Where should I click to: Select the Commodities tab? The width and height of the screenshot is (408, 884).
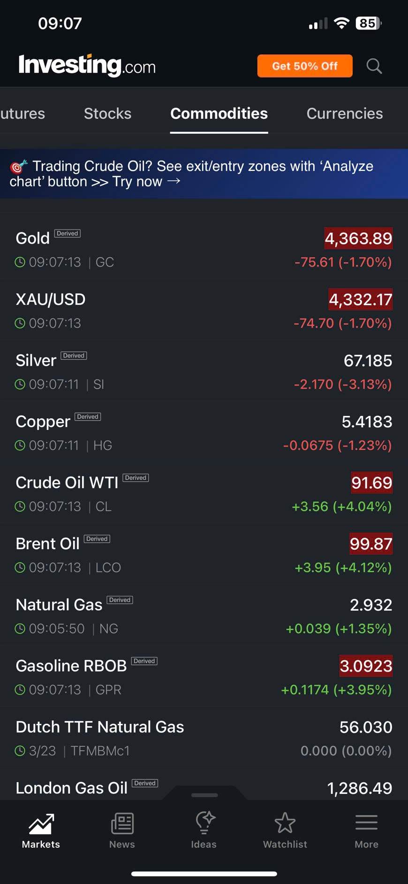click(219, 114)
